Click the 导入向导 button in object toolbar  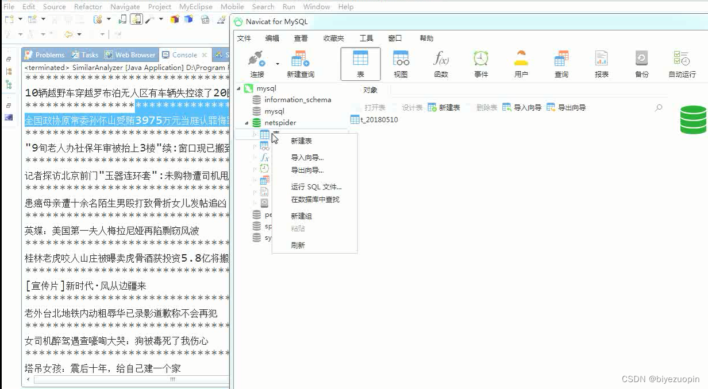[522, 107]
